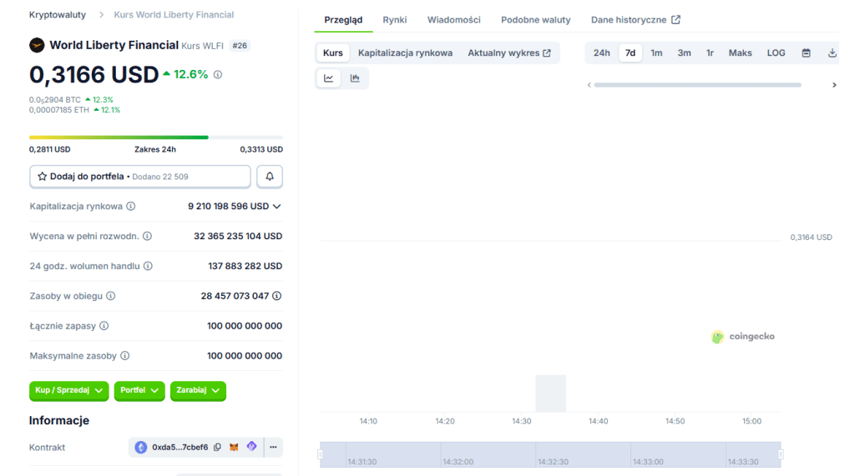Click the bell price alert button

point(270,177)
